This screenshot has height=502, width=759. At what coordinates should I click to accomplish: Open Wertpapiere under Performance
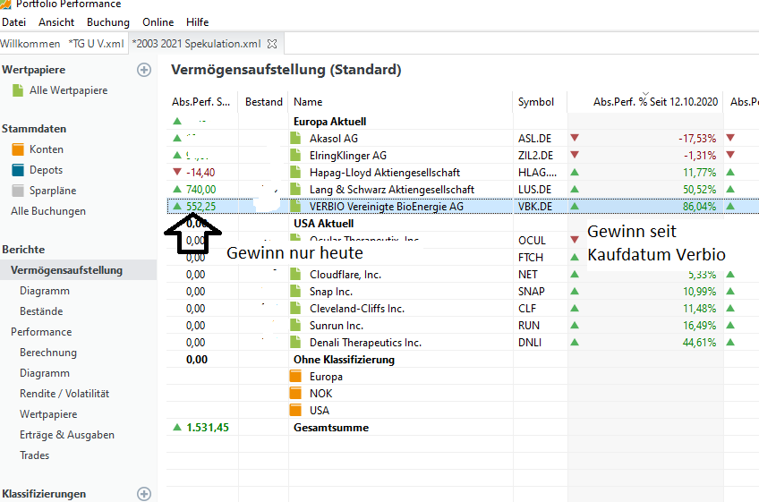[x=48, y=414]
